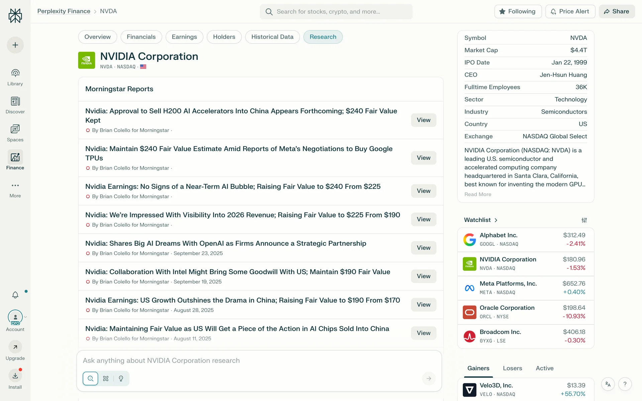Open watchlist settings sliders icon

(x=584, y=220)
